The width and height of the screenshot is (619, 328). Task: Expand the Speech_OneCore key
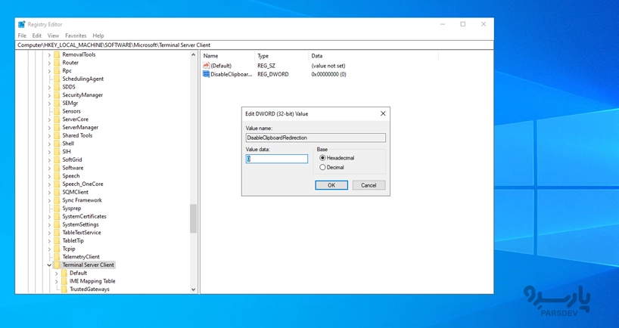49,184
